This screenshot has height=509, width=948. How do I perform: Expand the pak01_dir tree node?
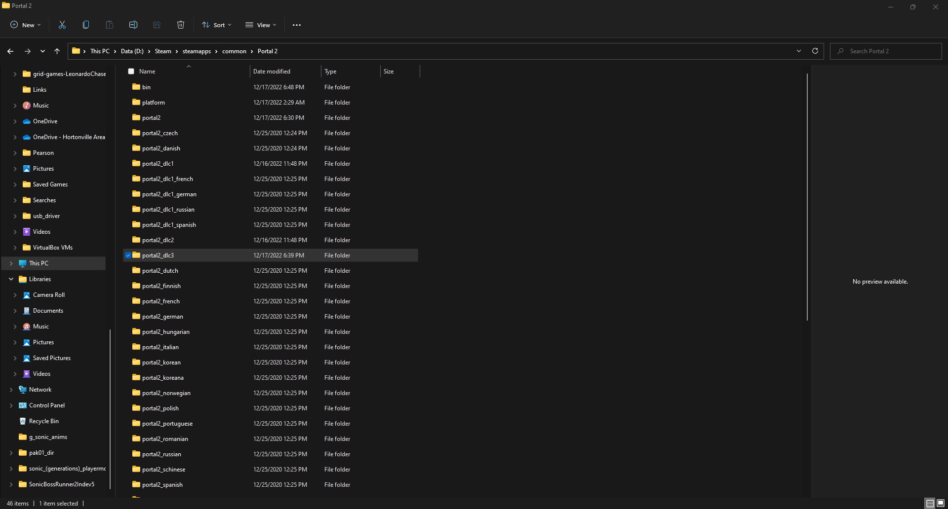[x=11, y=453]
